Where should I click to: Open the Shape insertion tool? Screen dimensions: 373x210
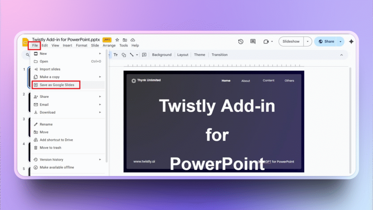124,55
